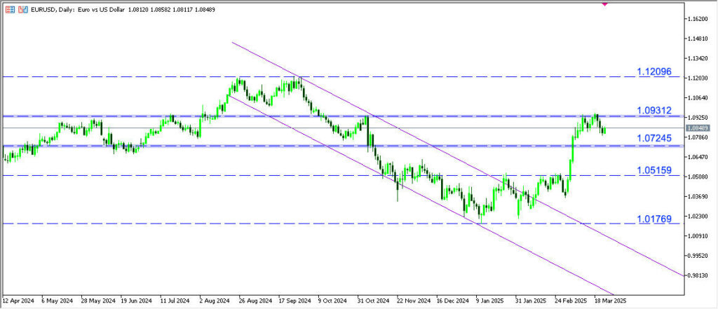Click the 18 Mar 2025 date label
718x309 pixels.
[x=611, y=299]
